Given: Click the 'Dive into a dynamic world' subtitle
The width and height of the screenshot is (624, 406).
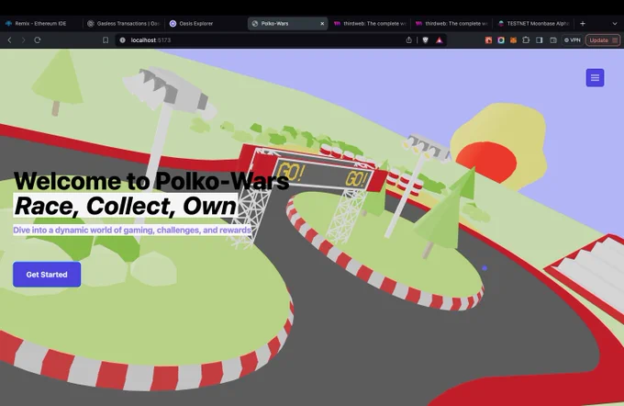Looking at the screenshot, I should (x=132, y=230).
